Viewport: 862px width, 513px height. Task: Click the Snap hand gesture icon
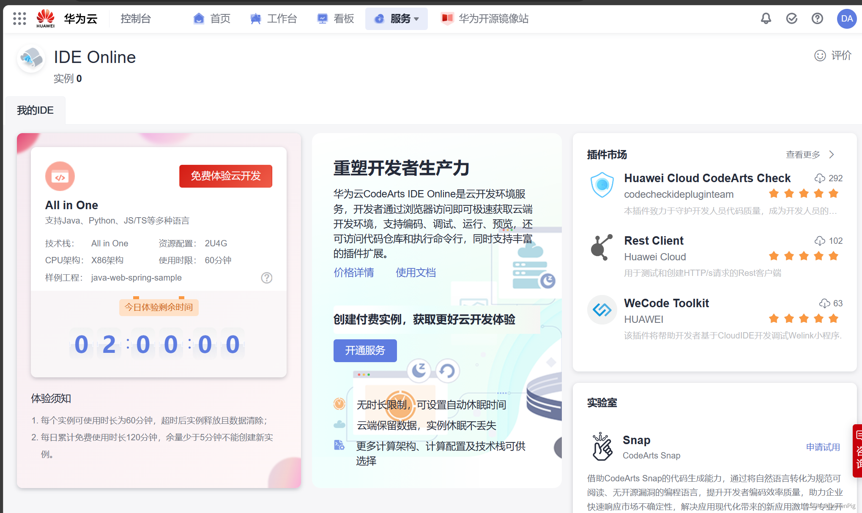click(x=602, y=447)
